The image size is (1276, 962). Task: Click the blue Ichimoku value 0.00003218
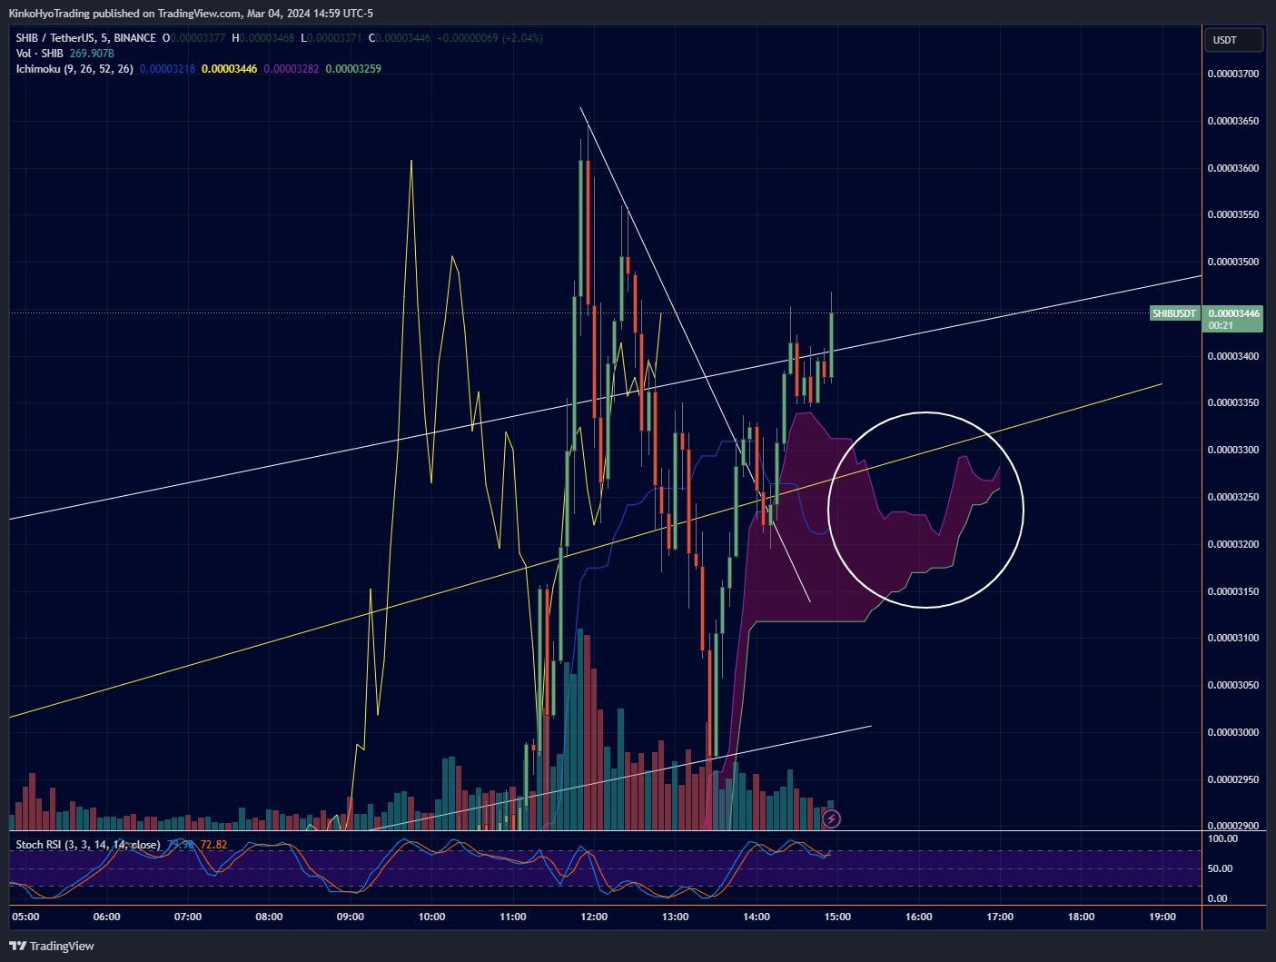167,69
